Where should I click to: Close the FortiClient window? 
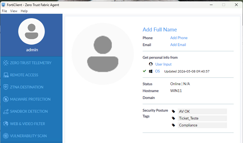point(236,5)
